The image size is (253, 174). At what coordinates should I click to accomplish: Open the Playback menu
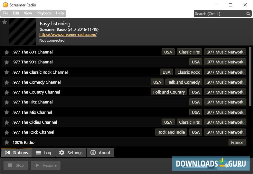(44, 13)
